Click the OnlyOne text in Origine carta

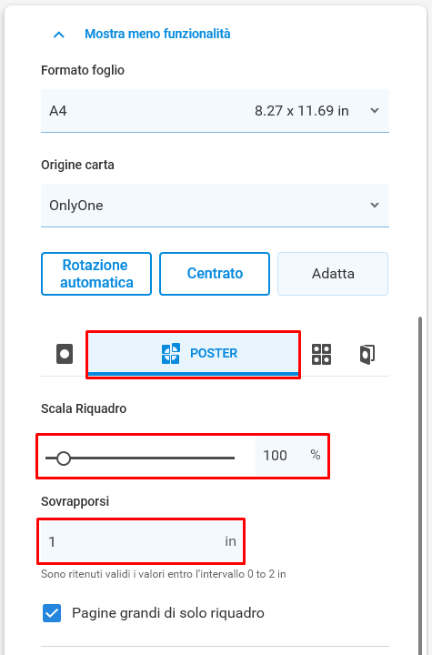coord(76,206)
